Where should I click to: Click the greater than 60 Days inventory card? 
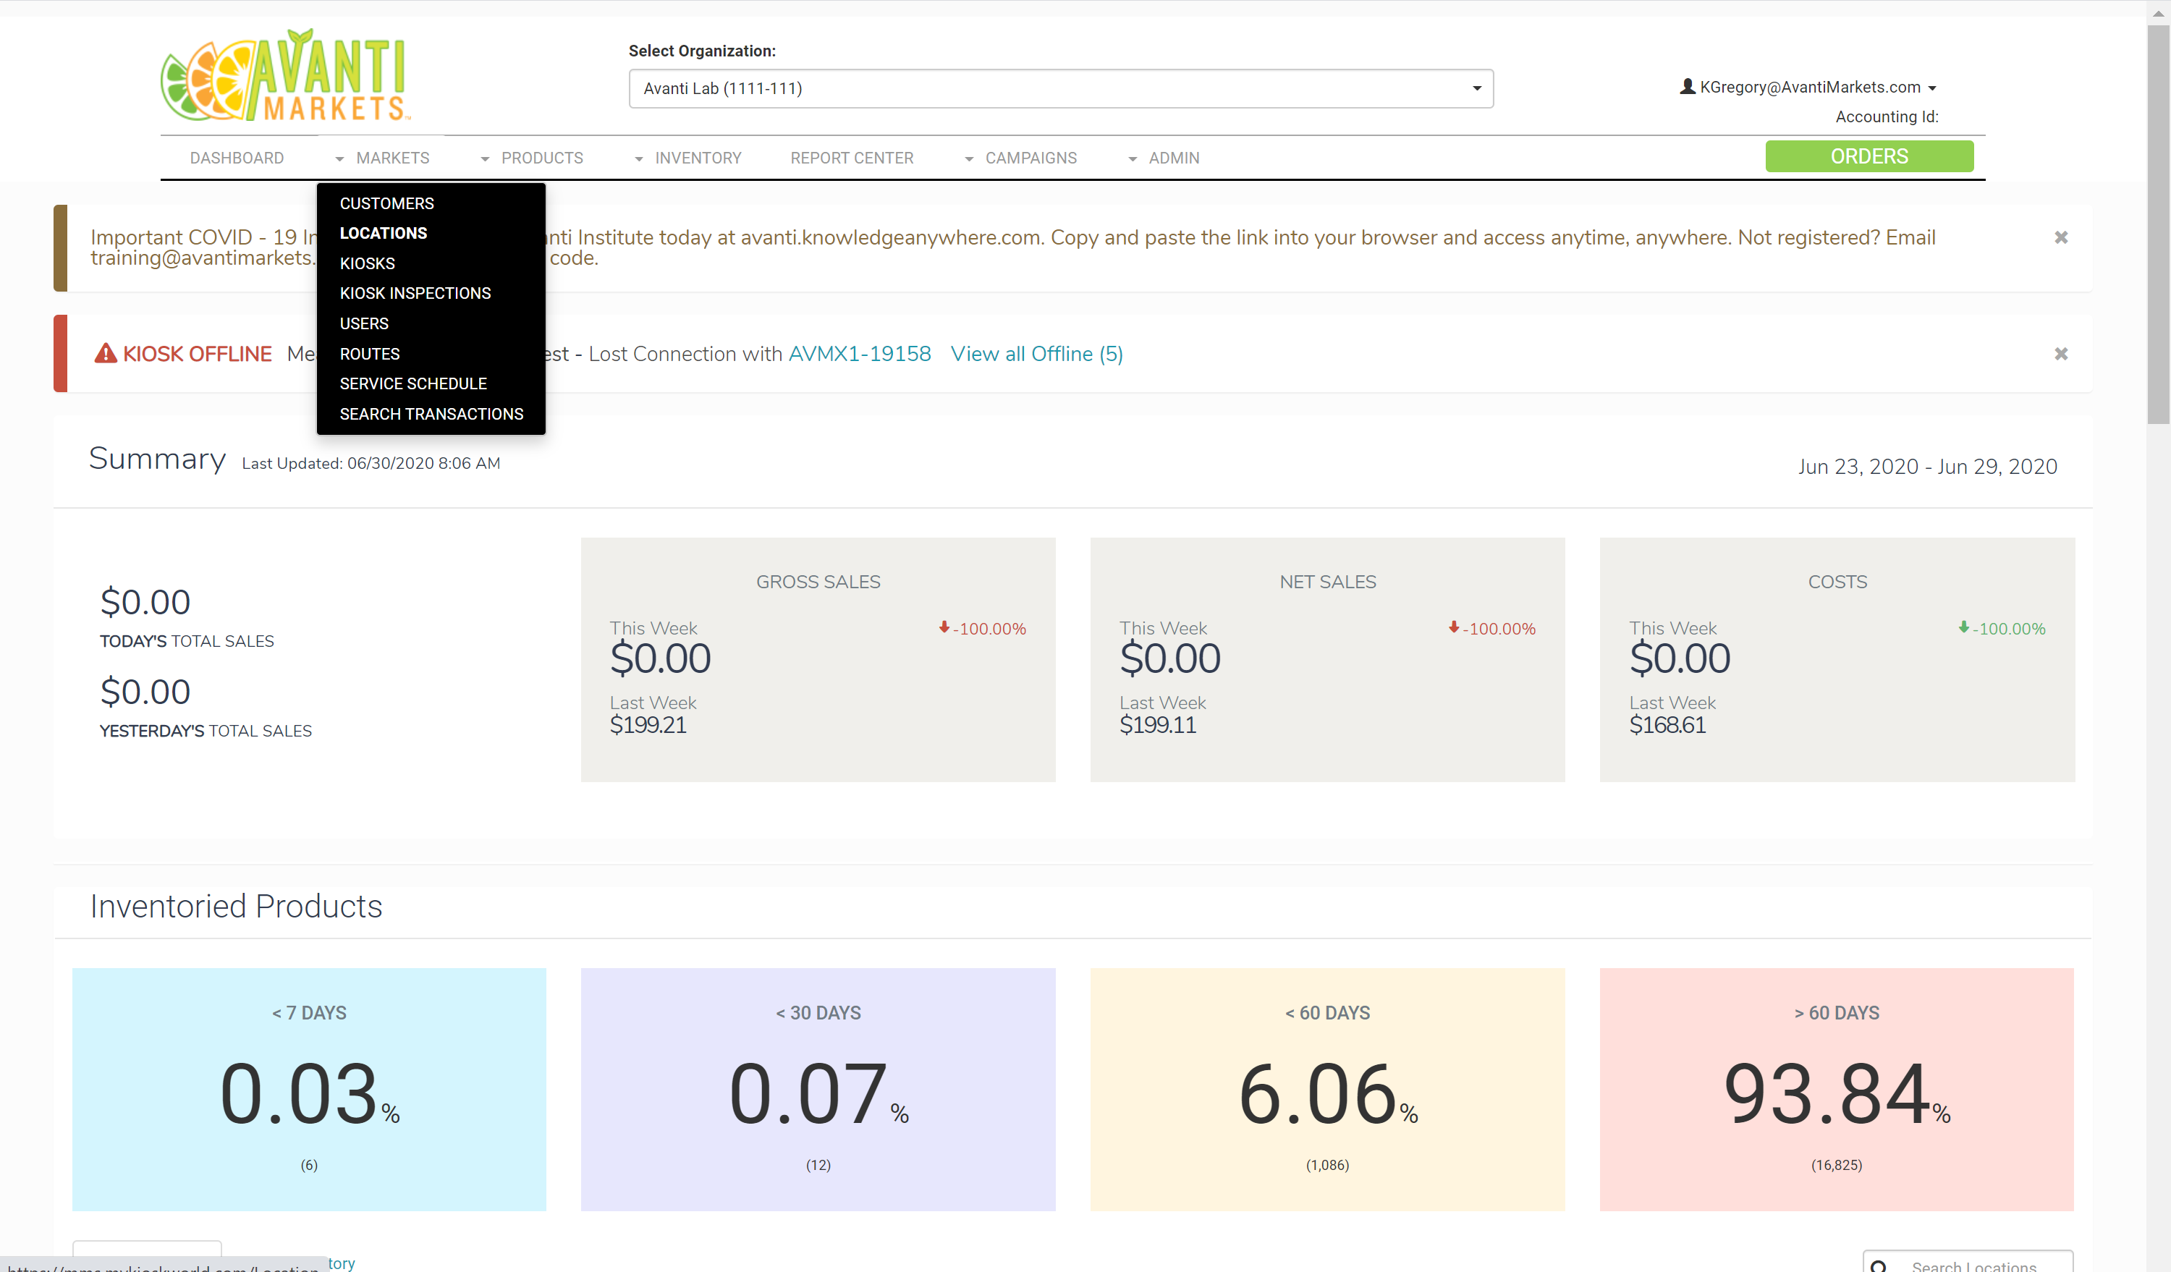tap(1837, 1090)
